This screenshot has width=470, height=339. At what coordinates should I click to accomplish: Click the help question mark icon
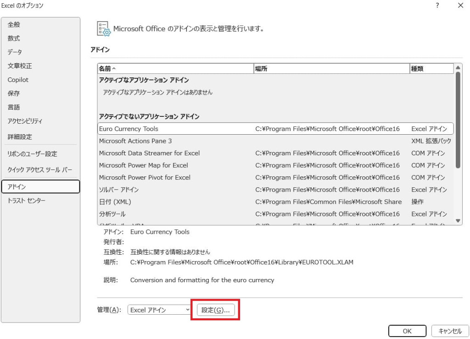[437, 5]
